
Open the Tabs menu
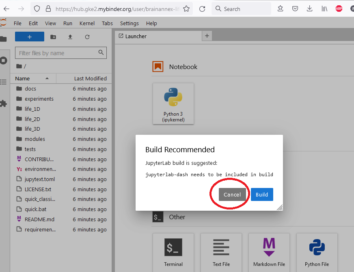[107, 23]
